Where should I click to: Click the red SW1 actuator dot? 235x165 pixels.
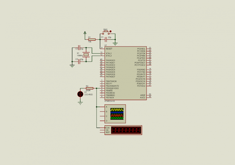point(111,32)
